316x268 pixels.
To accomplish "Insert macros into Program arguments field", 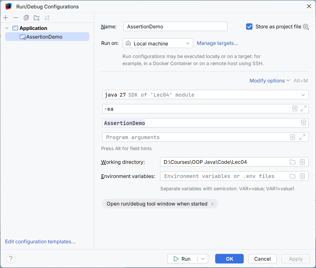I will [x=293, y=137].
